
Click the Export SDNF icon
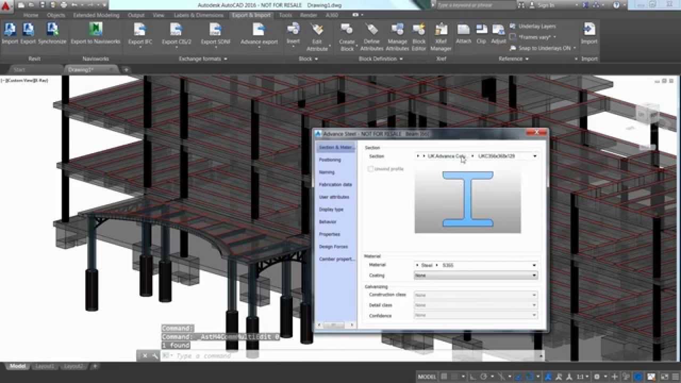pyautogui.click(x=215, y=31)
